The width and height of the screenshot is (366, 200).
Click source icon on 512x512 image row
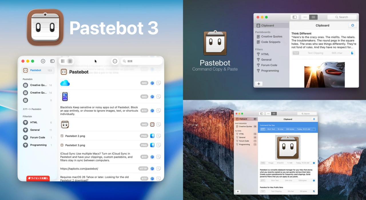coord(314,163)
